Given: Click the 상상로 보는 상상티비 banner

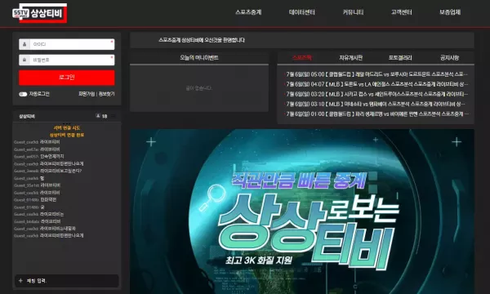Looking at the screenshot, I should click(x=302, y=212).
